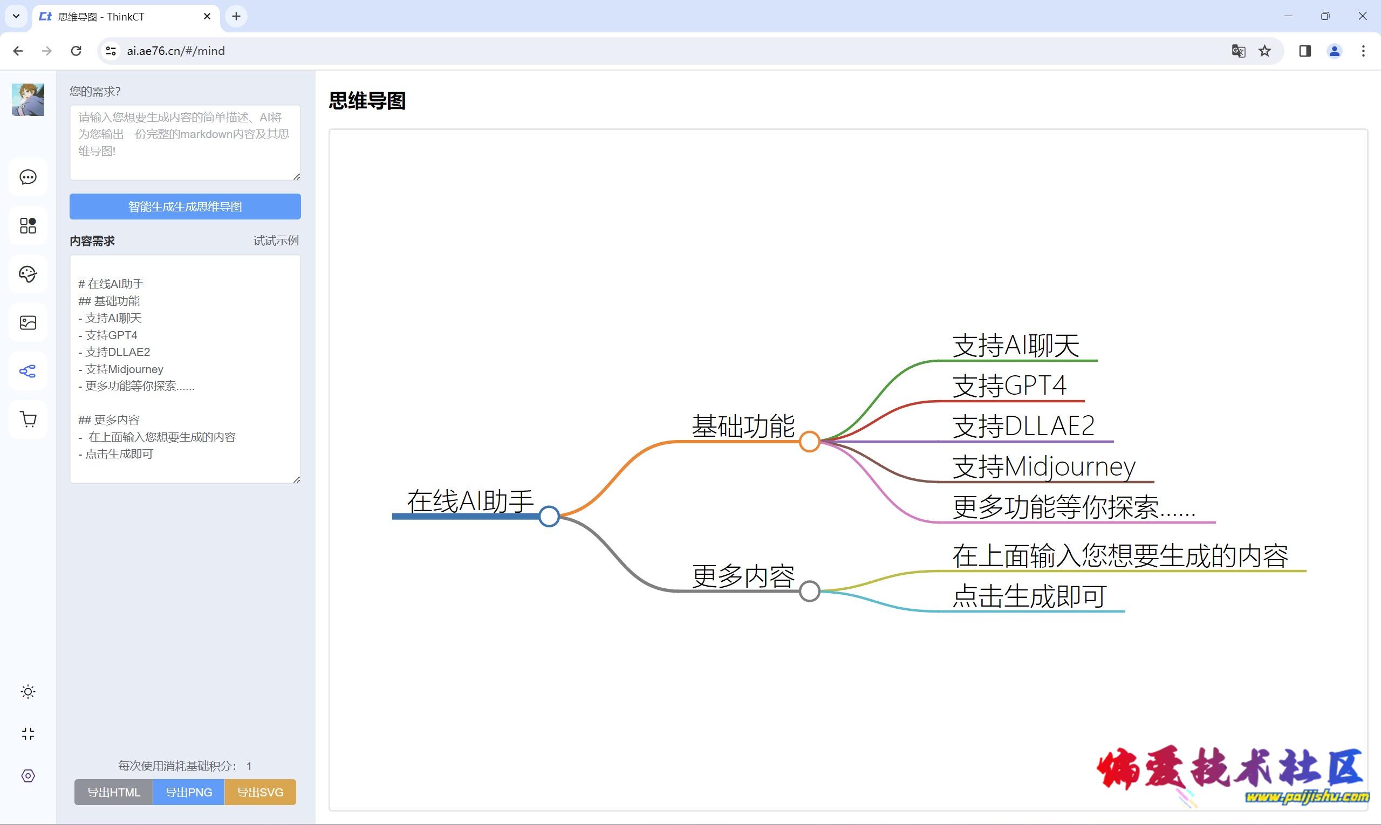The height and width of the screenshot is (825, 1381).
Task: Click the 导出SVG button
Action: 261,792
